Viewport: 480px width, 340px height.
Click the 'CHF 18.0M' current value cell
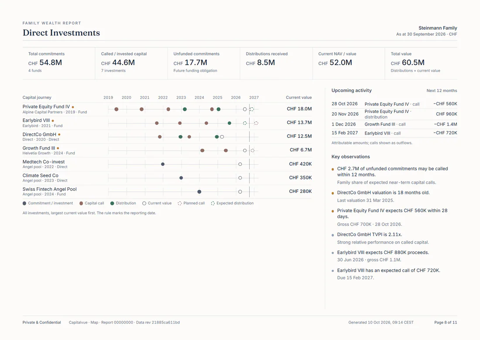299,109
